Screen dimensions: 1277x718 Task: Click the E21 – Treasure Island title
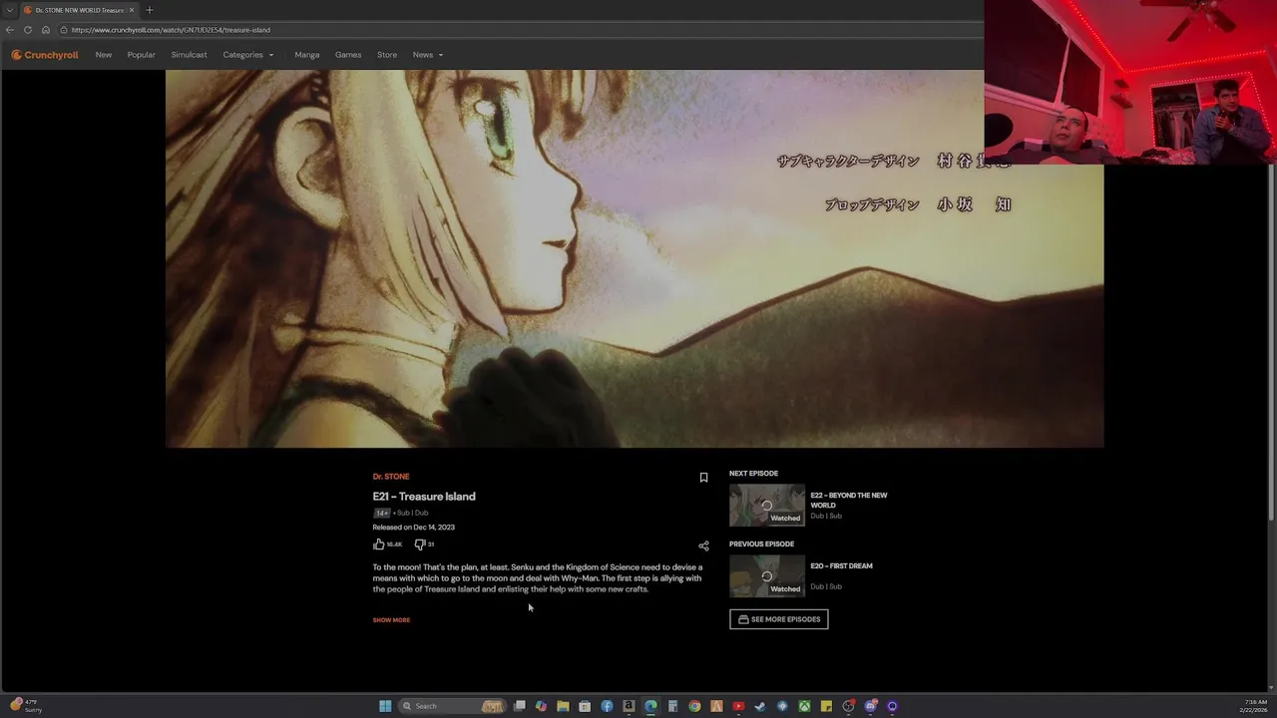pos(424,497)
